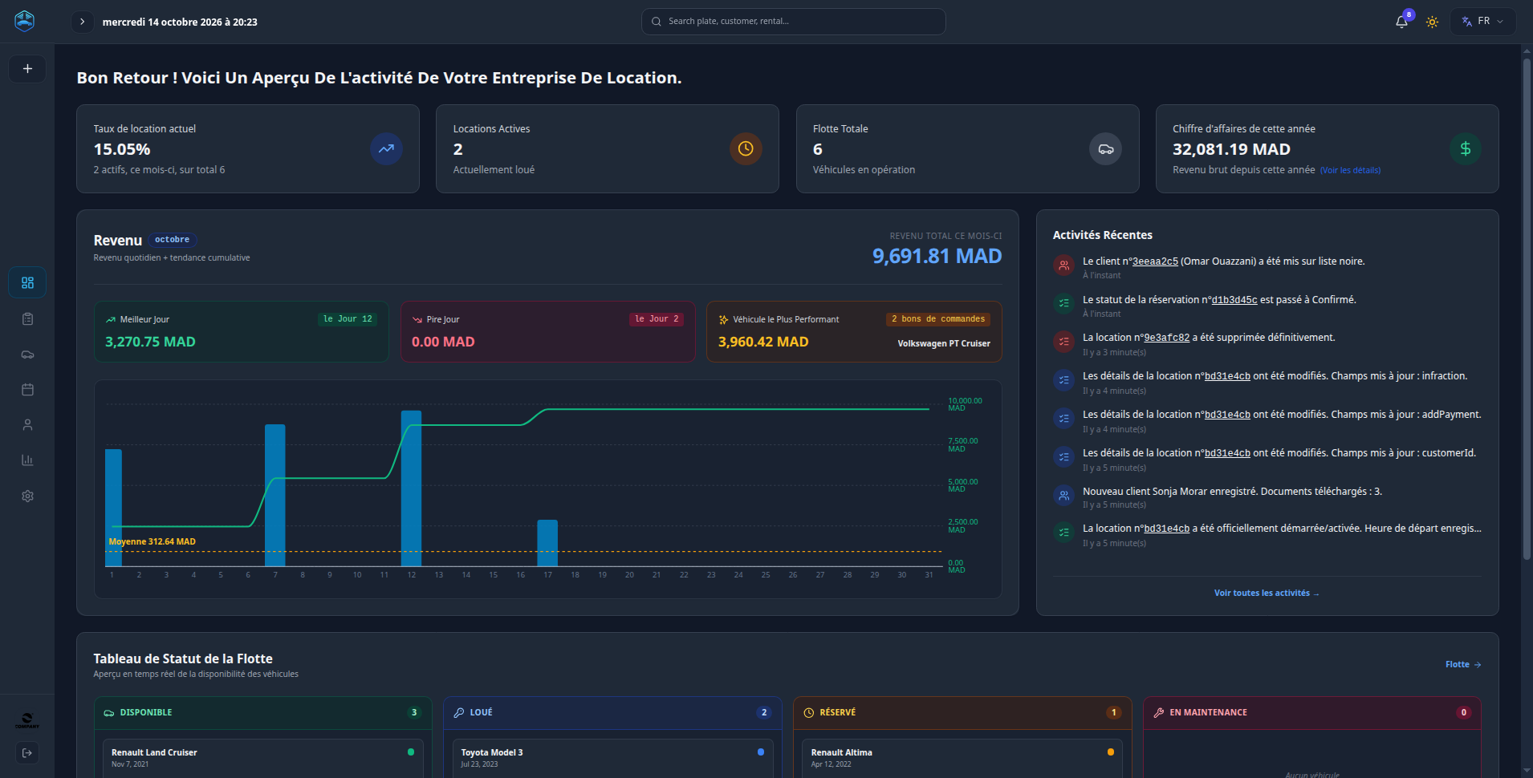The image size is (1533, 778).
Task: Open the notifications bell
Action: click(1401, 22)
